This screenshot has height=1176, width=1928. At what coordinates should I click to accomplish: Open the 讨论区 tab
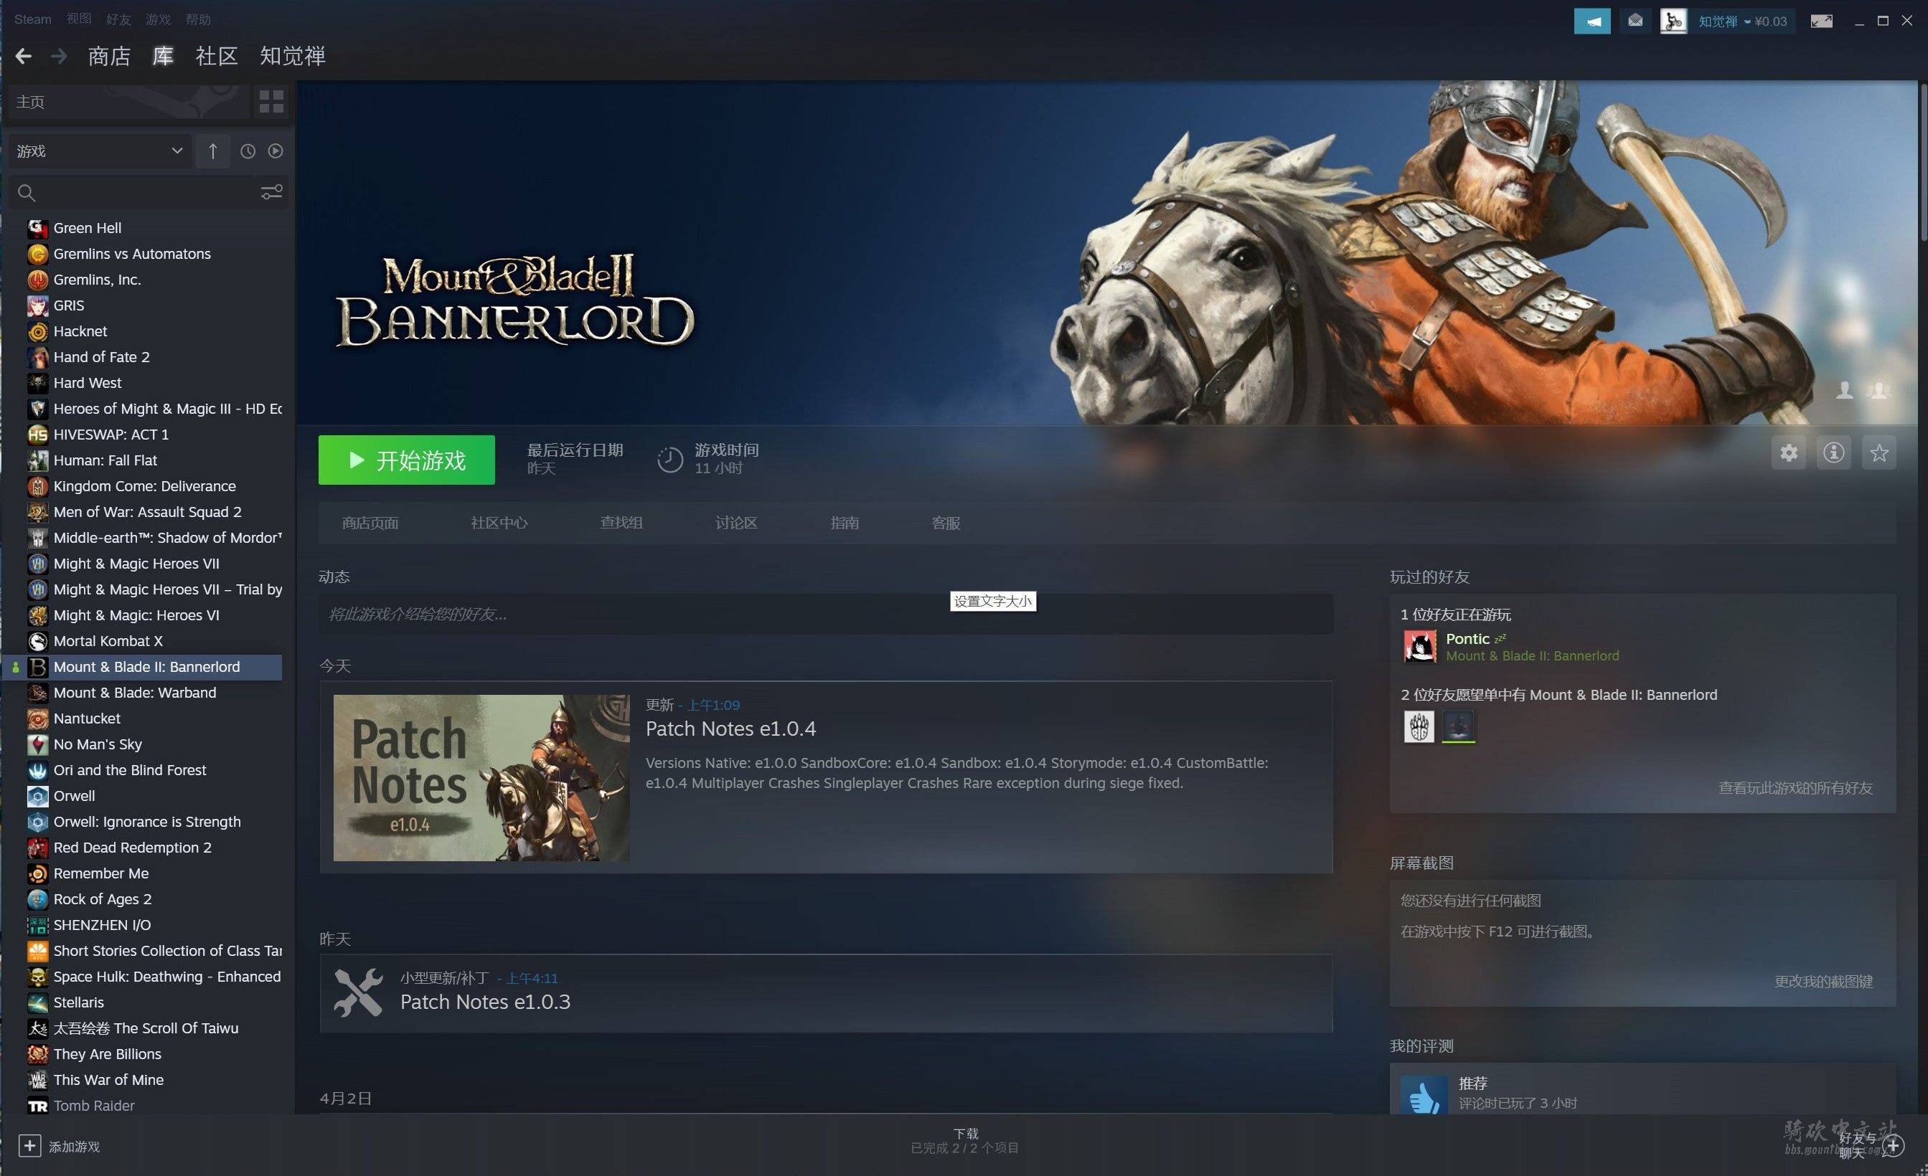click(736, 523)
